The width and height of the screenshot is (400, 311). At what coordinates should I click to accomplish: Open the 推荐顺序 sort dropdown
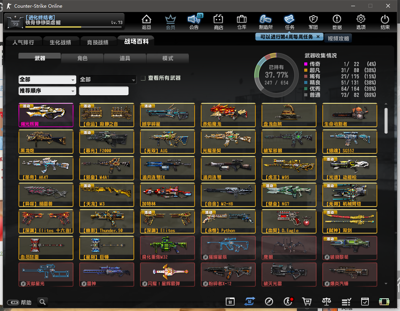click(47, 91)
